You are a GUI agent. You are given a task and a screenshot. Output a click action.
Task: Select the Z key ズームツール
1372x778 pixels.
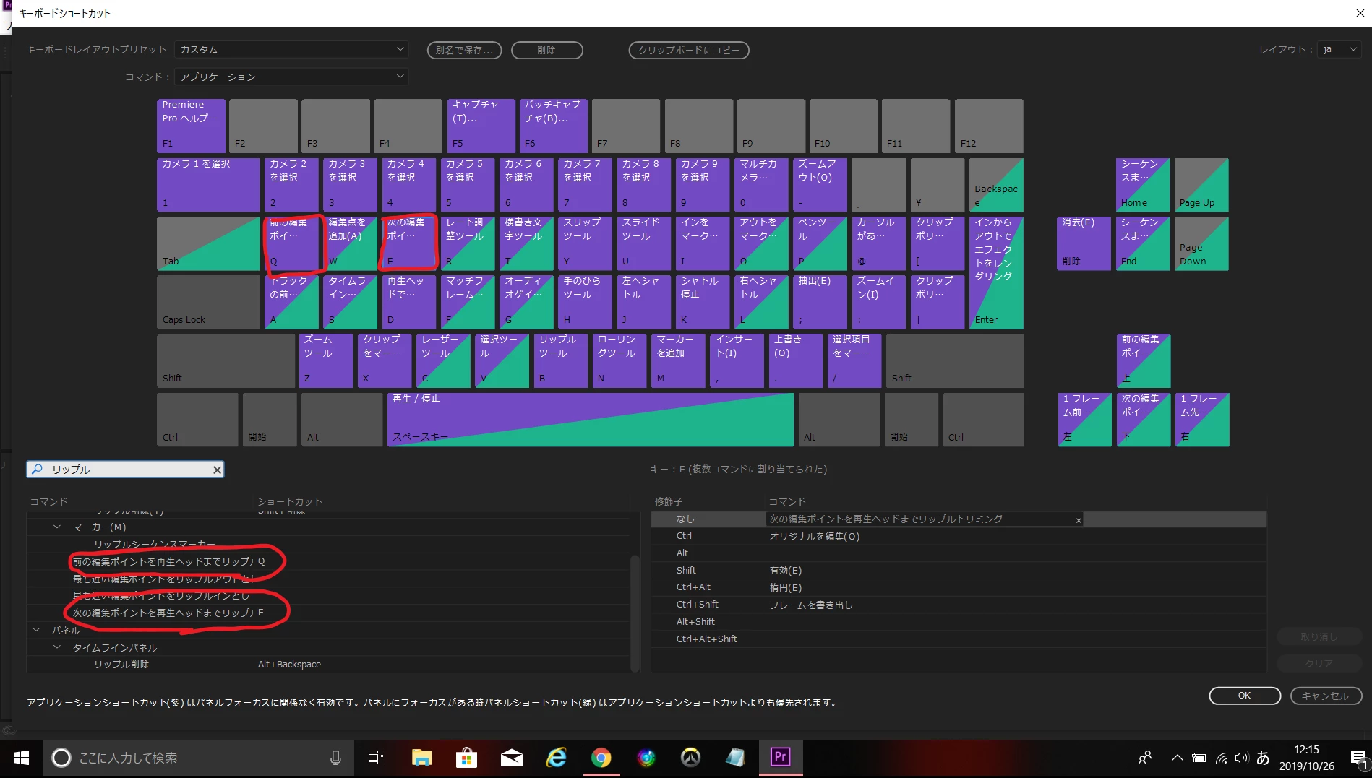[x=326, y=360]
